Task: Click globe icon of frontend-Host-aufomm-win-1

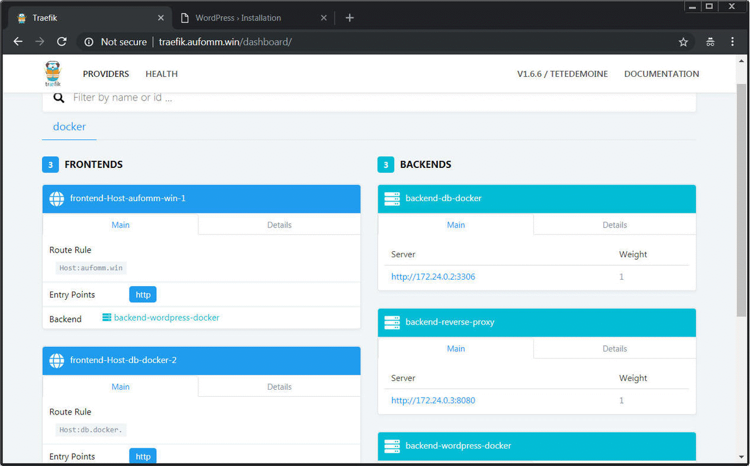Action: click(x=57, y=199)
